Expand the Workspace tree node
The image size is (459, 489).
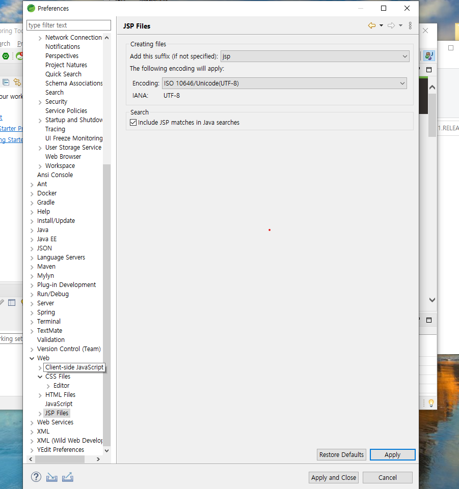click(x=40, y=166)
